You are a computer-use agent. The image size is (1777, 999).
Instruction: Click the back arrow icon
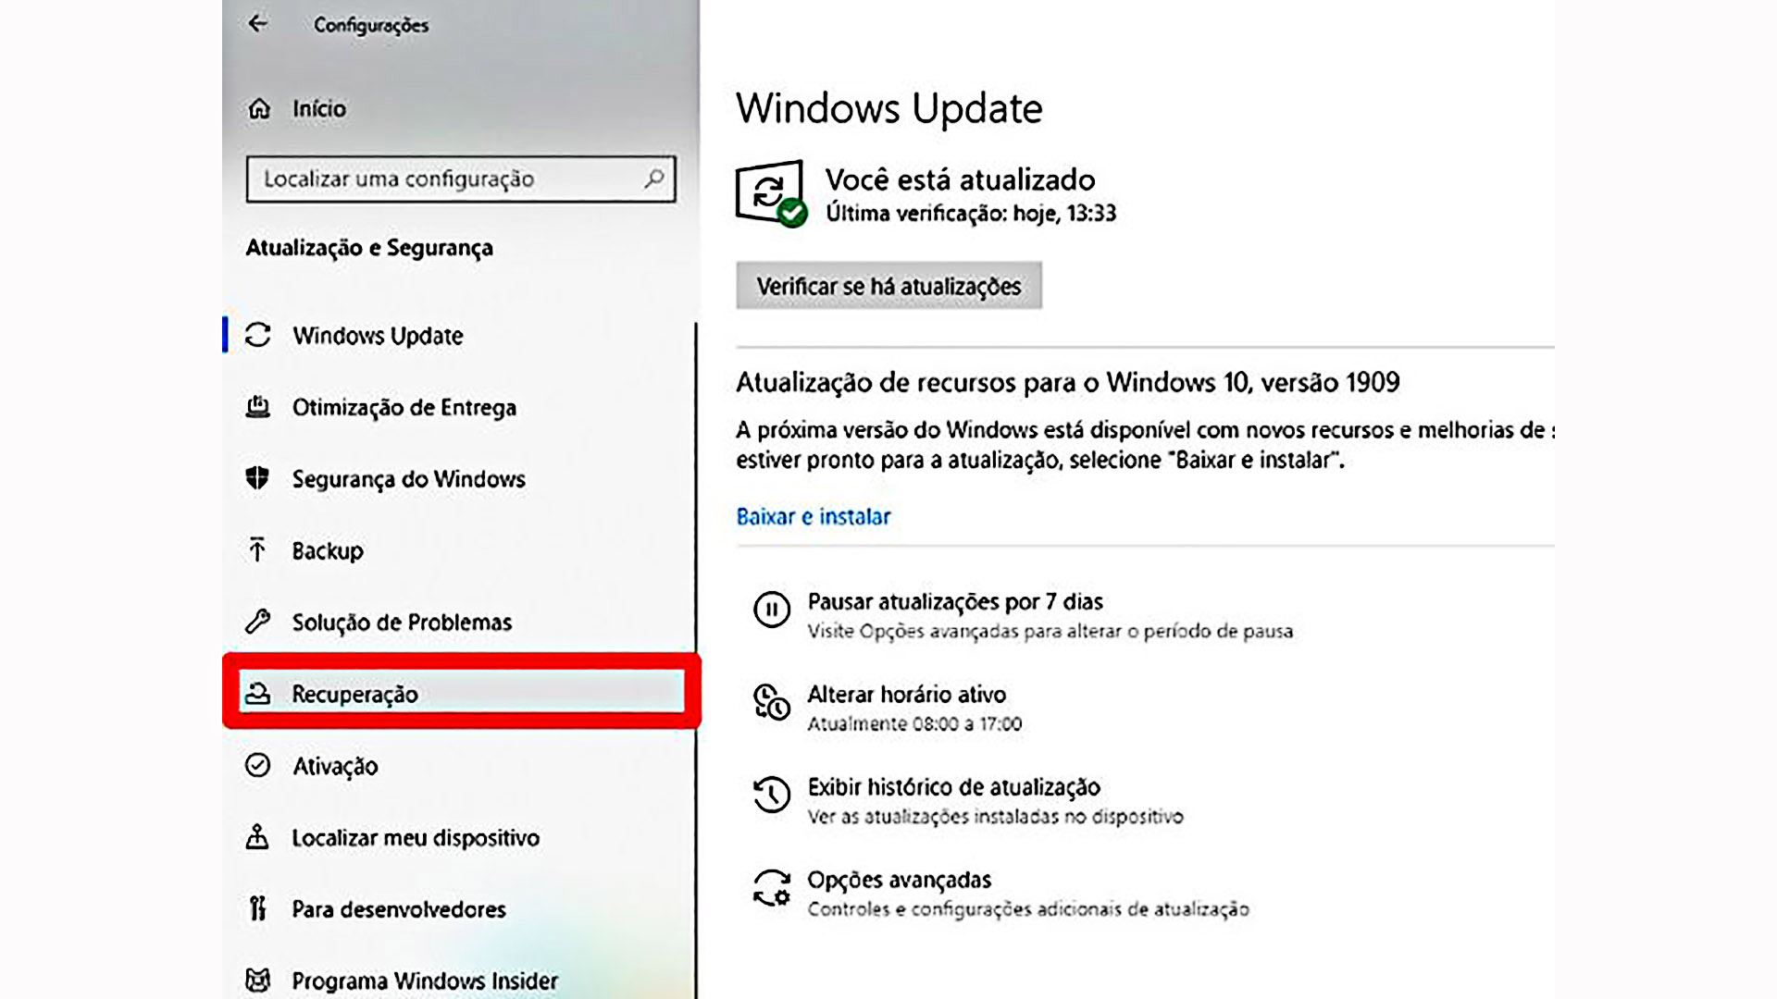pos(257,24)
